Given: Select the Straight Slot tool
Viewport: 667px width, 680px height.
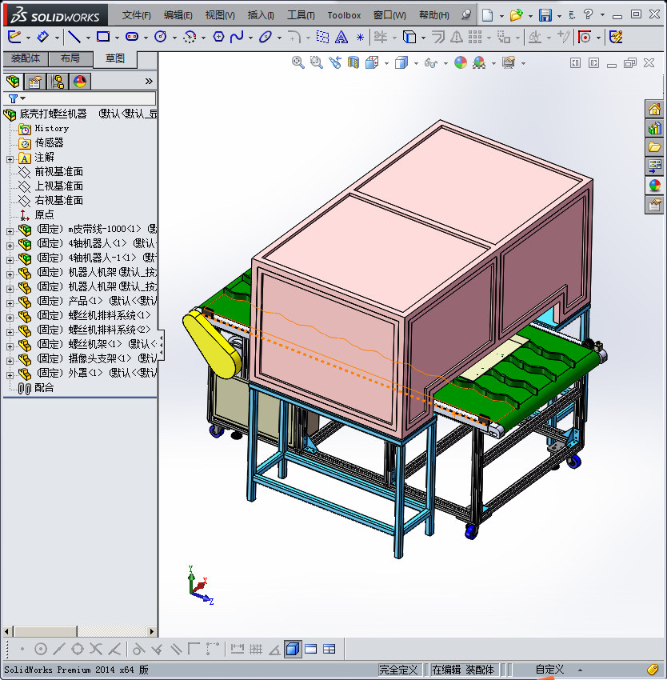Looking at the screenshot, I should 132,38.
